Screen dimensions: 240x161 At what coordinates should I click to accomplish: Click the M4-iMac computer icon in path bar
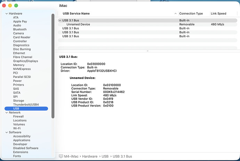(61, 156)
